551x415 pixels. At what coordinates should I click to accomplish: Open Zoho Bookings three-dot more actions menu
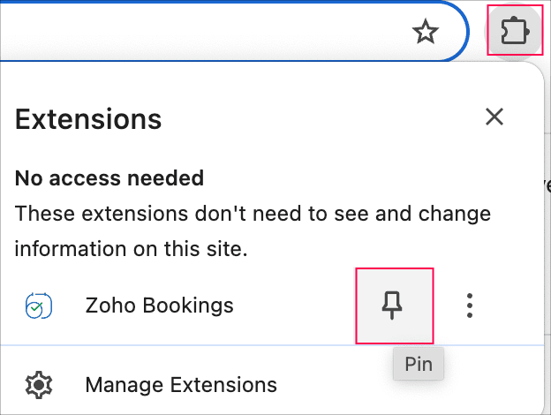(470, 306)
